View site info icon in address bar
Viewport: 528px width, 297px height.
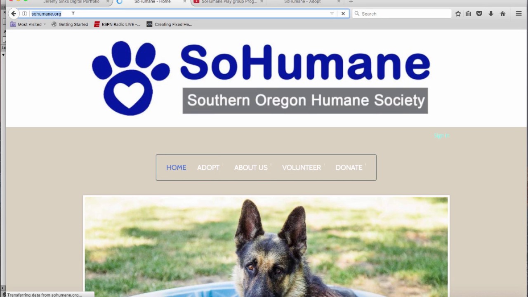point(24,14)
